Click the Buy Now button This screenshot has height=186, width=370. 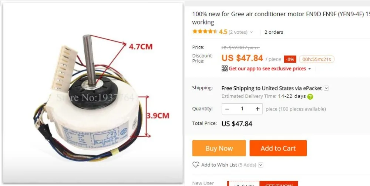[219, 148]
